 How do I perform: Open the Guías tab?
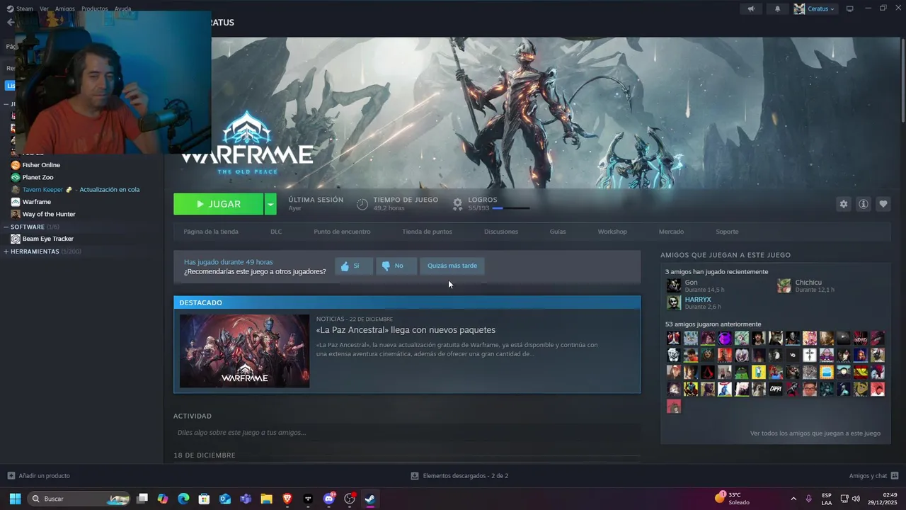[x=558, y=232]
